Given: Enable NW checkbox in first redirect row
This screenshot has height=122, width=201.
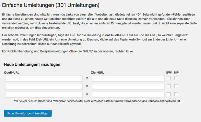Looking at the screenshot, I should 169,78.
